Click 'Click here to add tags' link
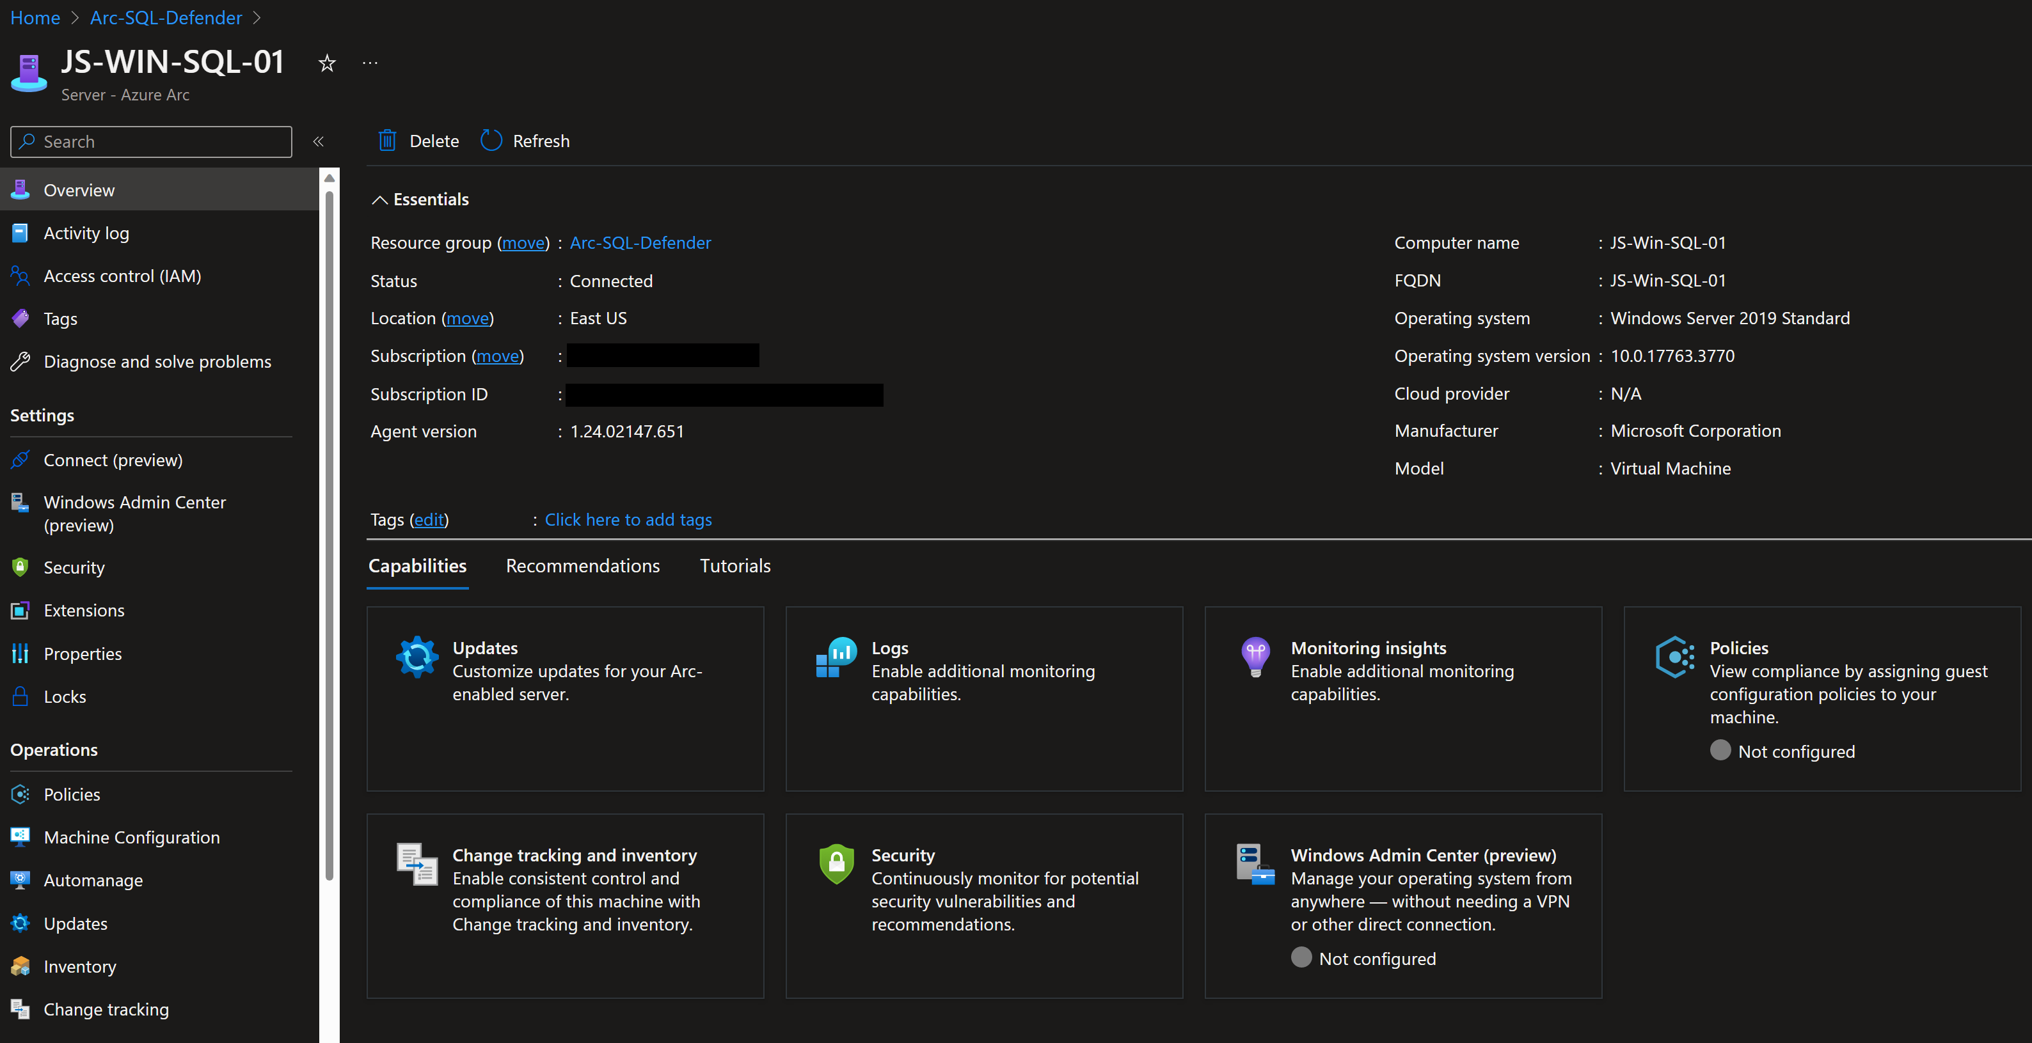2032x1043 pixels. point(628,519)
